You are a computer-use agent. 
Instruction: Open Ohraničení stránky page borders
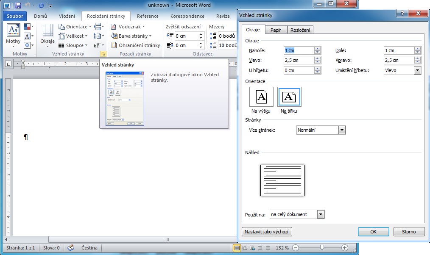(x=136, y=45)
